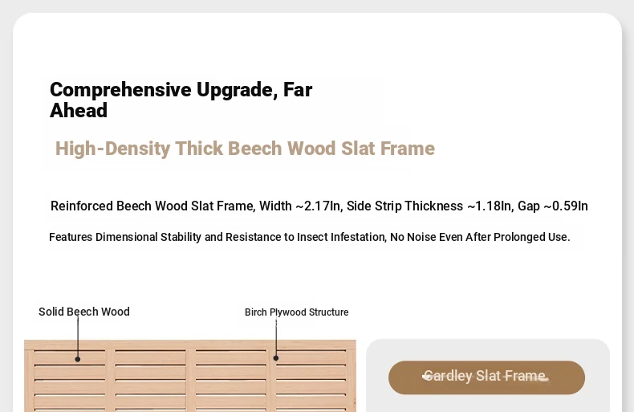Viewport: 634px width, 412px height.
Task: Click the Birch Plywood Structure pointer line
Action: coord(275,339)
